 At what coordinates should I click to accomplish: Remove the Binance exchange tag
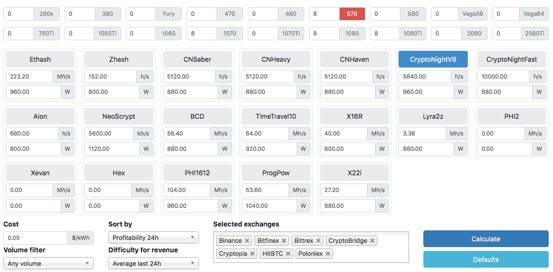(247, 240)
